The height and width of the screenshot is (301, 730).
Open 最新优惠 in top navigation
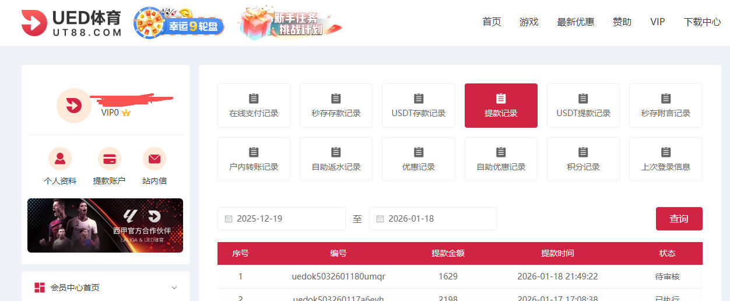point(575,22)
